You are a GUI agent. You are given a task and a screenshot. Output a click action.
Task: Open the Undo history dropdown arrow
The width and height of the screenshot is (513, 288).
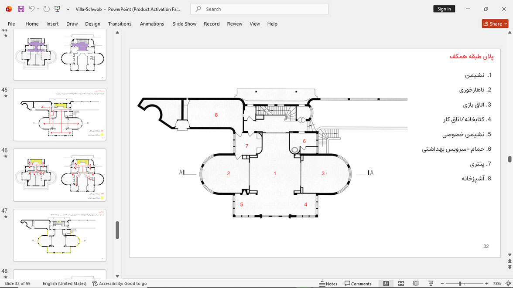tap(38, 9)
